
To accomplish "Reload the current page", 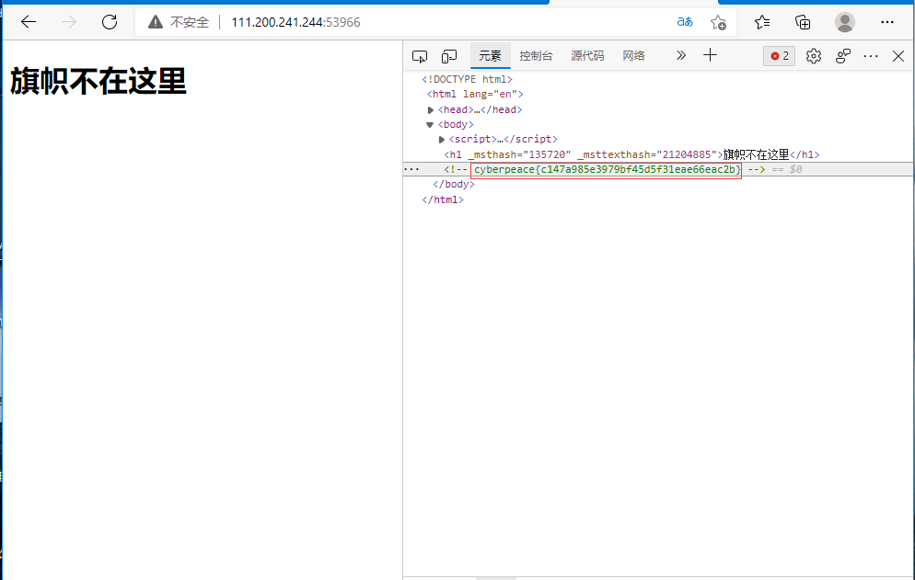I will (110, 22).
